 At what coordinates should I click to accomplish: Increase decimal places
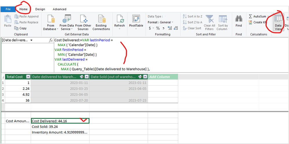pyautogui.click(x=170, y=28)
